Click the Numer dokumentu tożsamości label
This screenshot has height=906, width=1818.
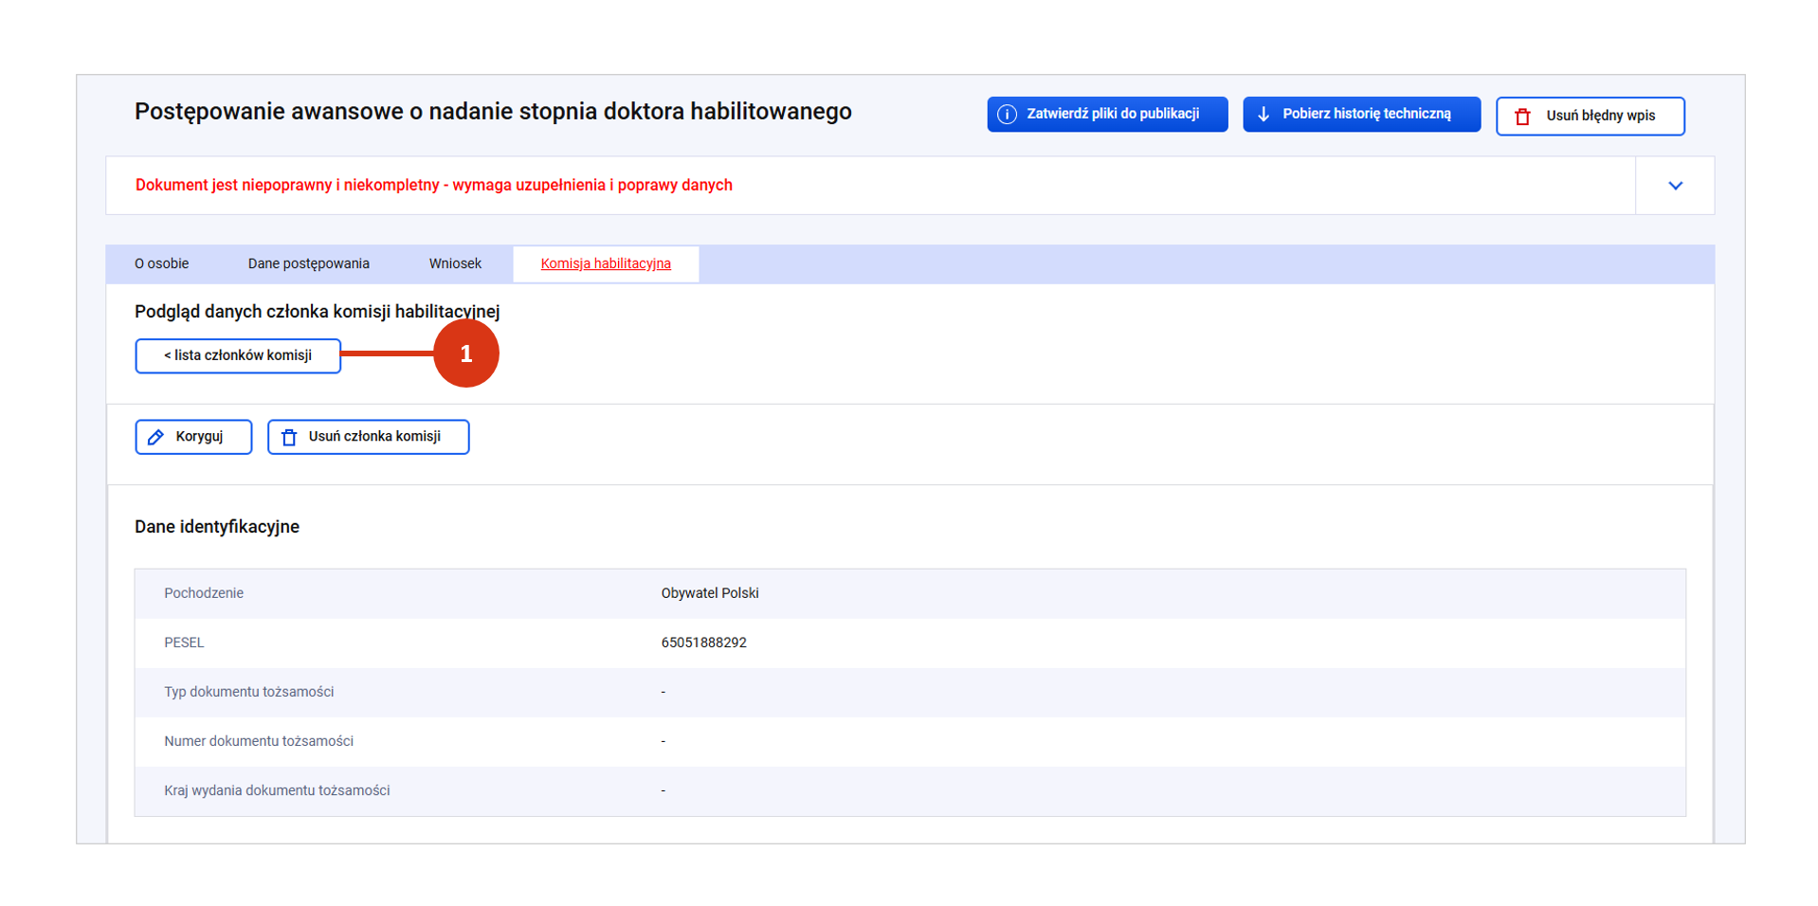pyautogui.click(x=258, y=741)
